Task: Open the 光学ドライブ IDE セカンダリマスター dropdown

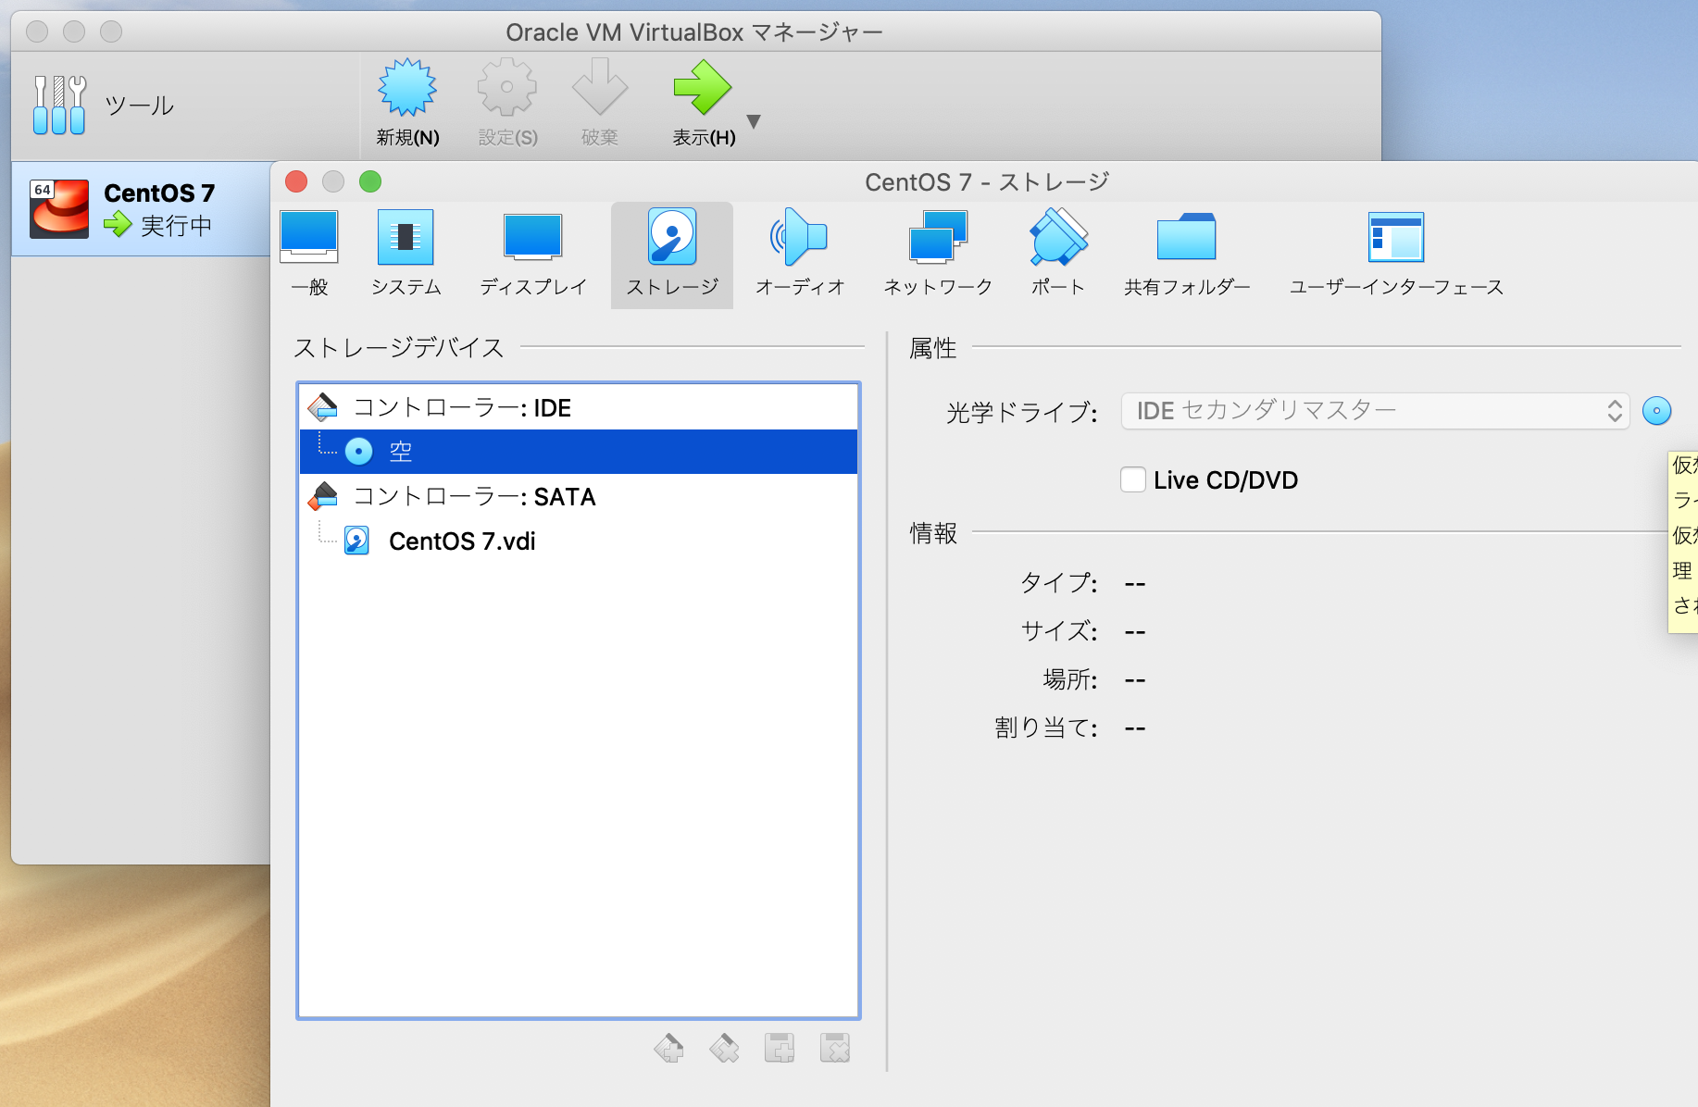Action: 1375,411
